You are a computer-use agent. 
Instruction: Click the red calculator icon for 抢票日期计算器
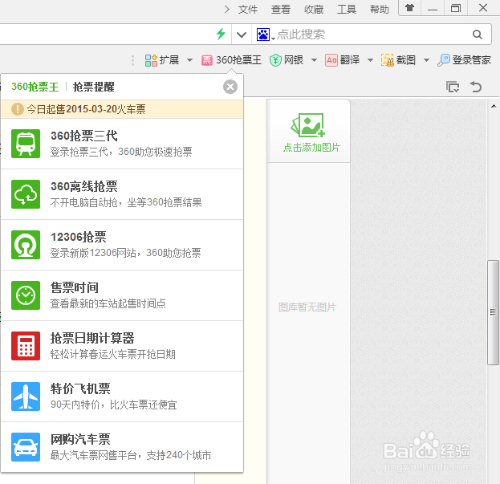[26, 346]
